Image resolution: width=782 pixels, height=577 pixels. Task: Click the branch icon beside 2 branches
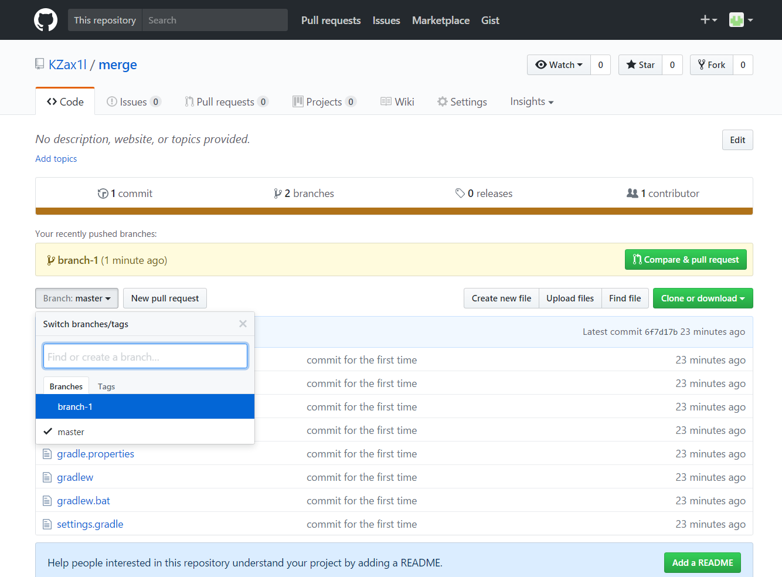(278, 194)
